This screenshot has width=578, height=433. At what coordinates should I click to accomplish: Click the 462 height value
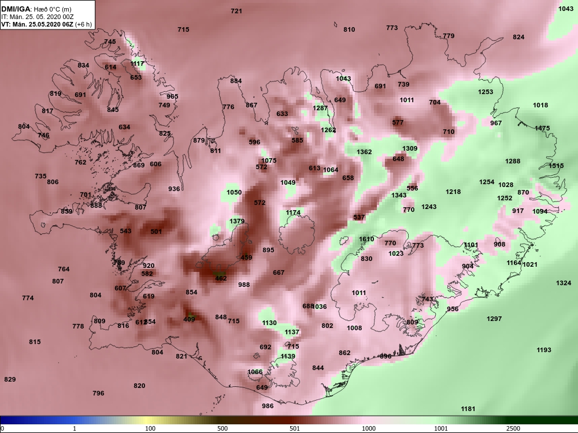221,278
